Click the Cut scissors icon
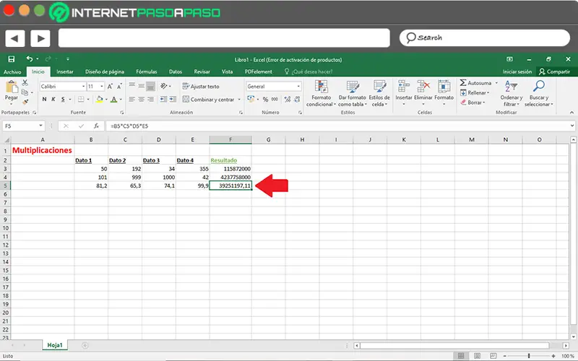Image resolution: width=578 pixels, height=361 pixels. click(25, 83)
